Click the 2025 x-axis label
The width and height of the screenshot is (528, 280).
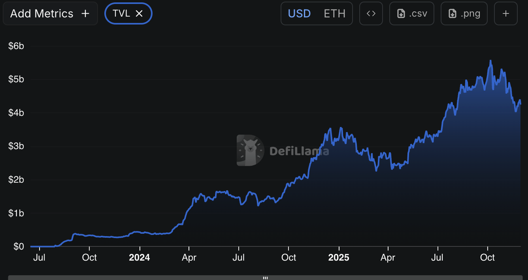pos(339,258)
